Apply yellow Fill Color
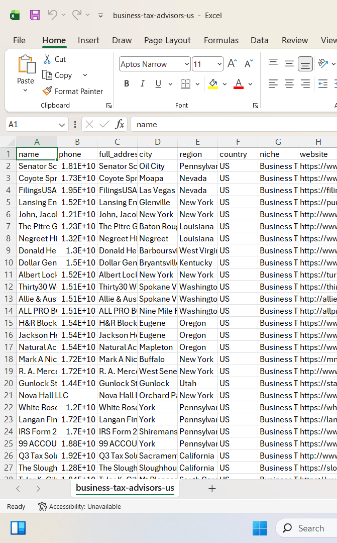Image resolution: width=337 pixels, height=543 pixels. (x=213, y=84)
